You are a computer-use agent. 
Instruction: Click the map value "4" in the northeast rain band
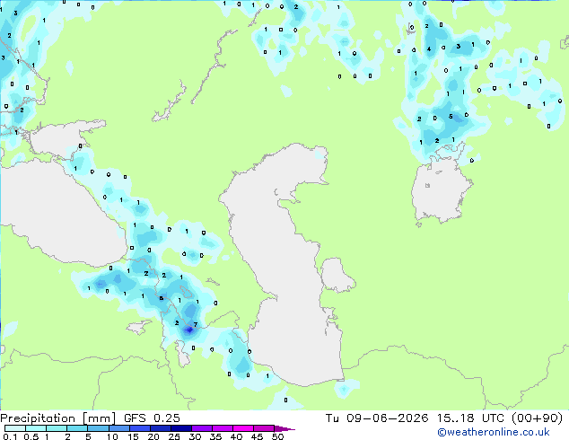coord(429,49)
